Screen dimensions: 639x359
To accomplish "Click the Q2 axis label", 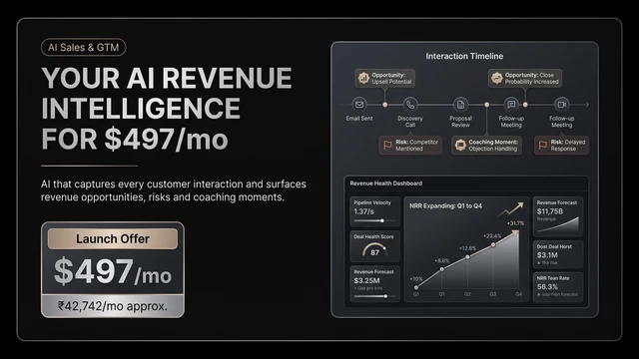I will point(467,294).
